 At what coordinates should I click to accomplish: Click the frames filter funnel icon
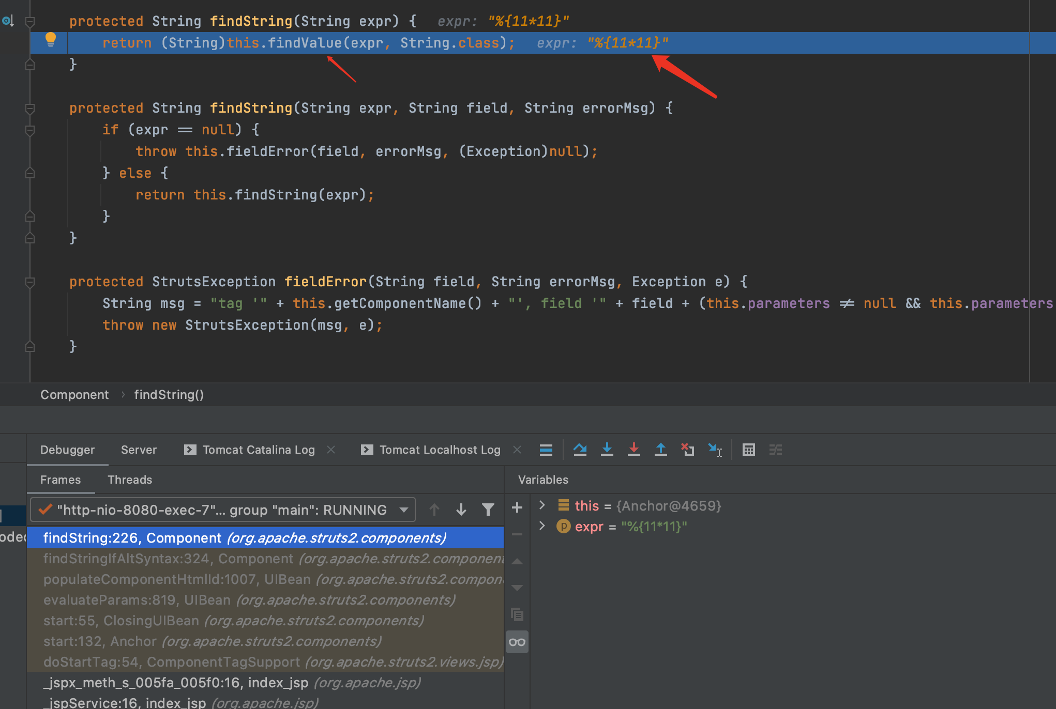[x=488, y=510]
